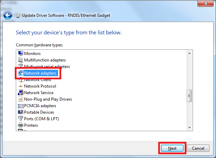Image resolution: width=216 pixels, height=158 pixels.
Task: Click the Multifunction adapters icon
Action: (20, 60)
